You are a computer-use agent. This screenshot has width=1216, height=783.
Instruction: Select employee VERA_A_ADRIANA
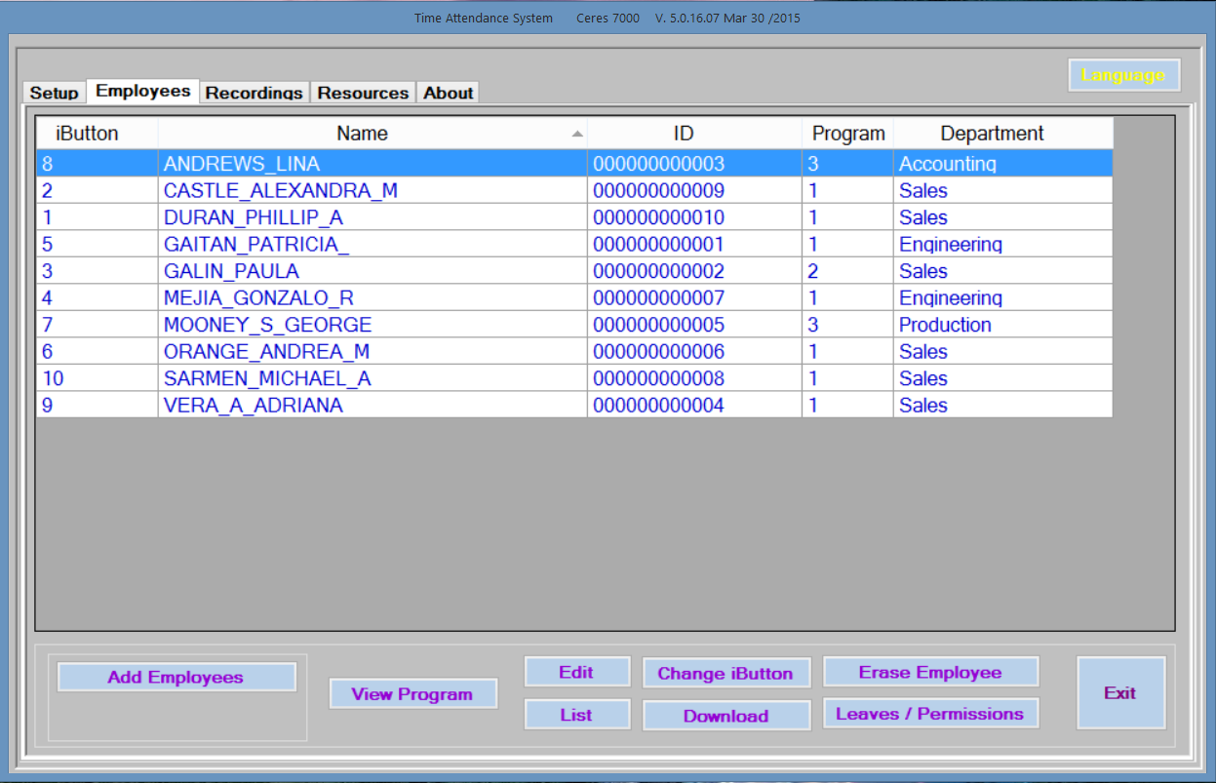(x=373, y=405)
